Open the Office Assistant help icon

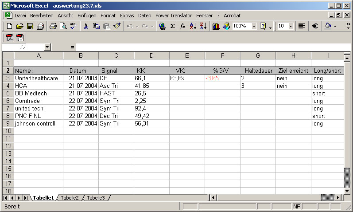[263, 26]
